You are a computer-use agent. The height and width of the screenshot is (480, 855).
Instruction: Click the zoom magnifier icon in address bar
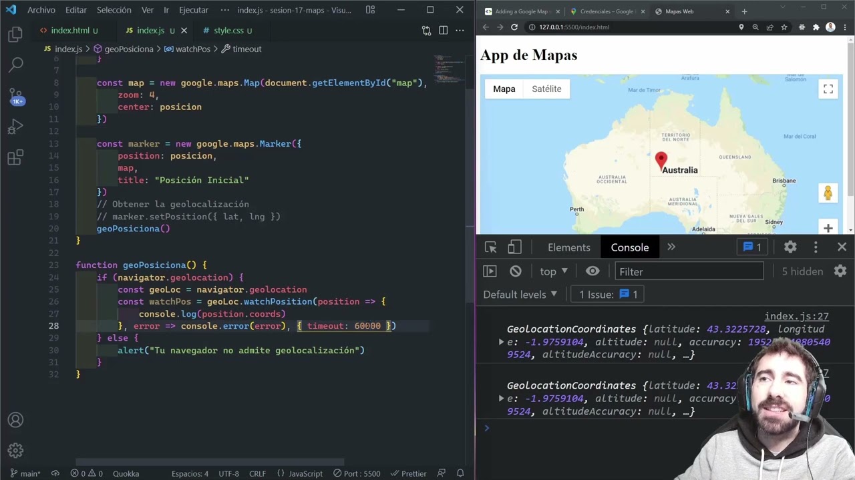755,27
